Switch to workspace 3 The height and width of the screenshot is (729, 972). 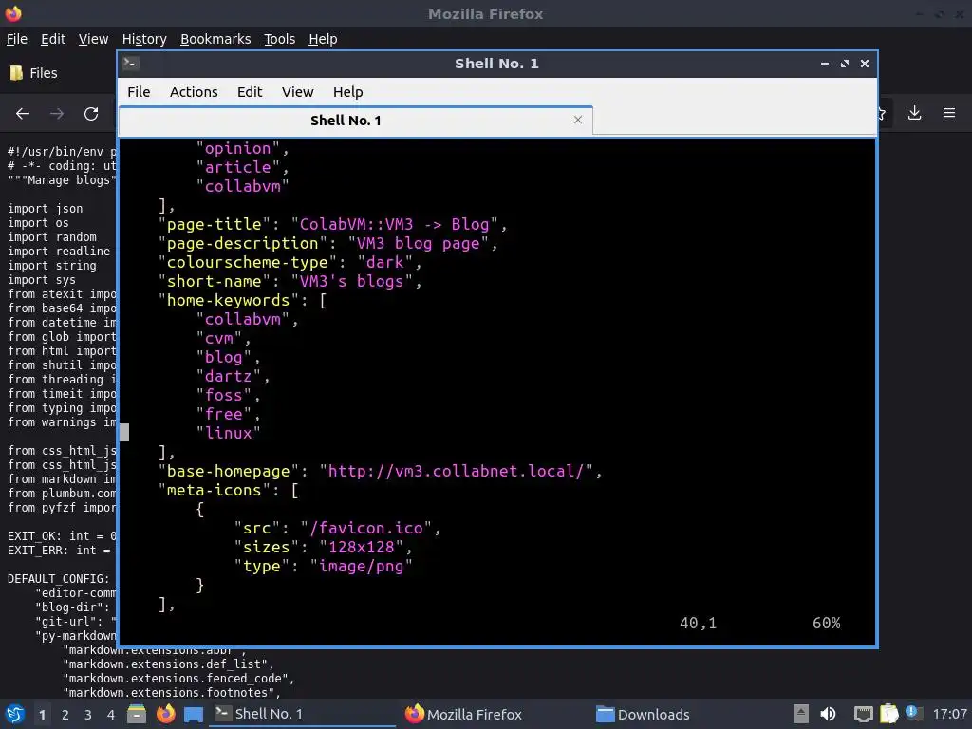88,715
